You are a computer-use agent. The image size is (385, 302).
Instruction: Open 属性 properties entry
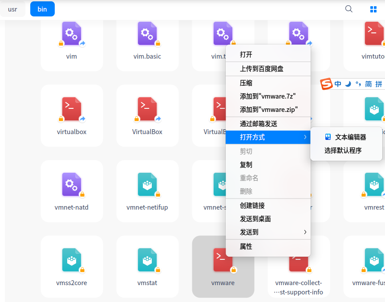tap(268, 246)
